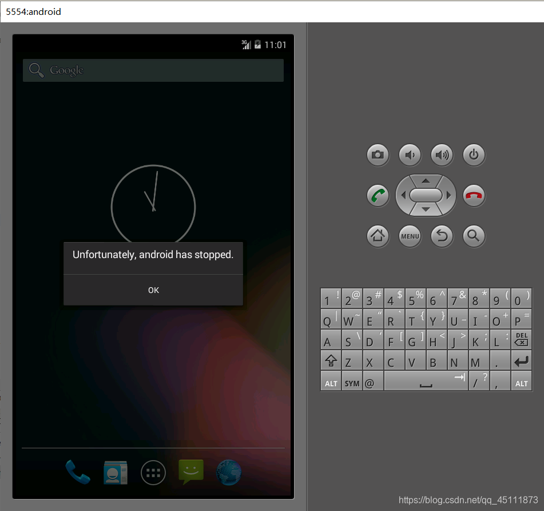Click the DEL key on keyboard
This screenshot has height=511, width=544.
[521, 339]
